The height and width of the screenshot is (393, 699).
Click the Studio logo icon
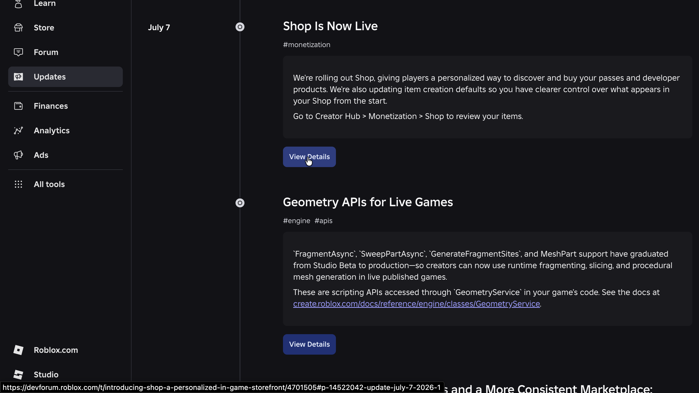[18, 375]
